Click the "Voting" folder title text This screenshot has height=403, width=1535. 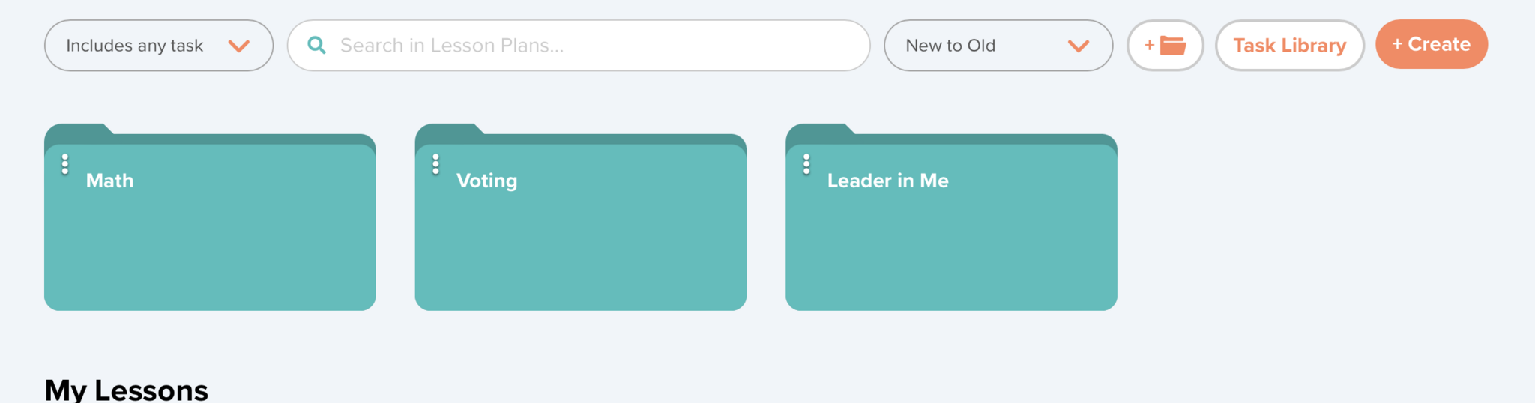487,181
